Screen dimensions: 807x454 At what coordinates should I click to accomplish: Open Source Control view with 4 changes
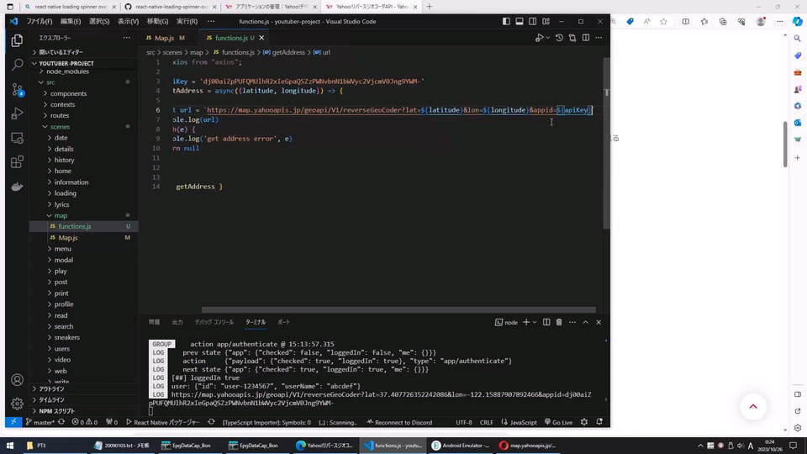[17, 88]
